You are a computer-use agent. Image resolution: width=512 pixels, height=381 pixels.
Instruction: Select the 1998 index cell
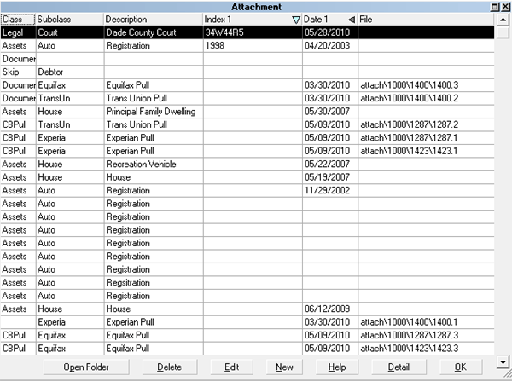(x=253, y=46)
